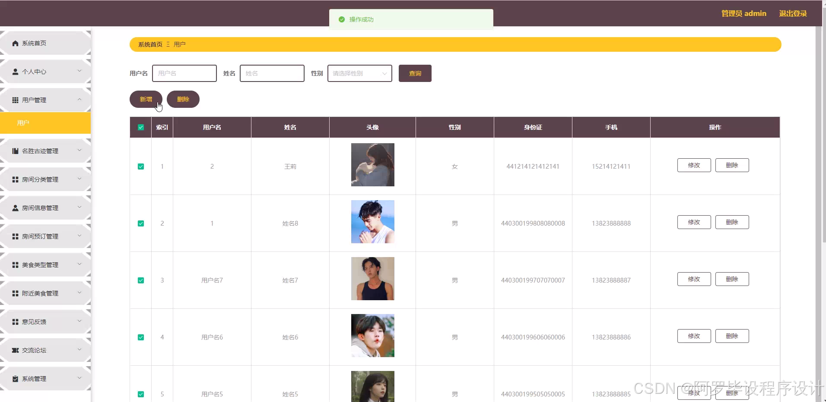
Task: Toggle the select-all checkbox in table header
Action: coord(141,127)
